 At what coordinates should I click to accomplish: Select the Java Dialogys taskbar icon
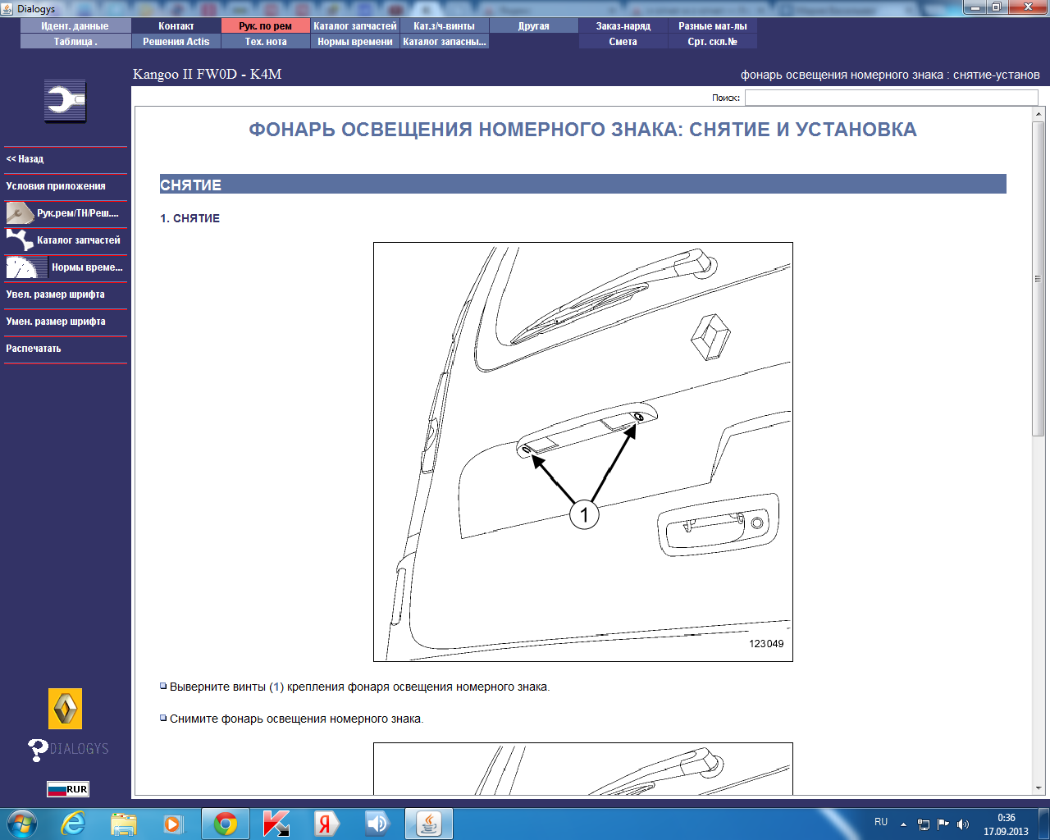(x=429, y=824)
